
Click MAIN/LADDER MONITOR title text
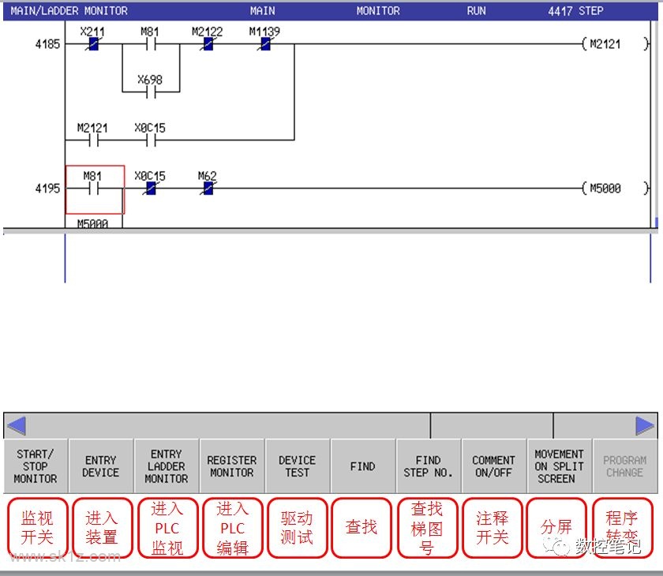click(x=69, y=10)
